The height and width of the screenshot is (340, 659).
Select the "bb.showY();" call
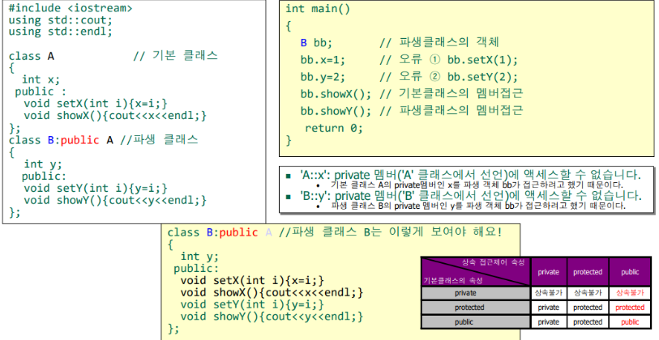tap(336, 111)
